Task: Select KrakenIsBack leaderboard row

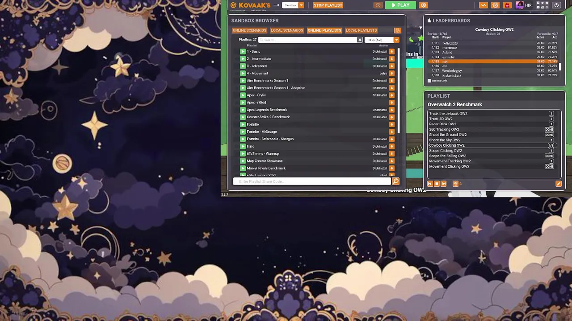Action: point(493,75)
